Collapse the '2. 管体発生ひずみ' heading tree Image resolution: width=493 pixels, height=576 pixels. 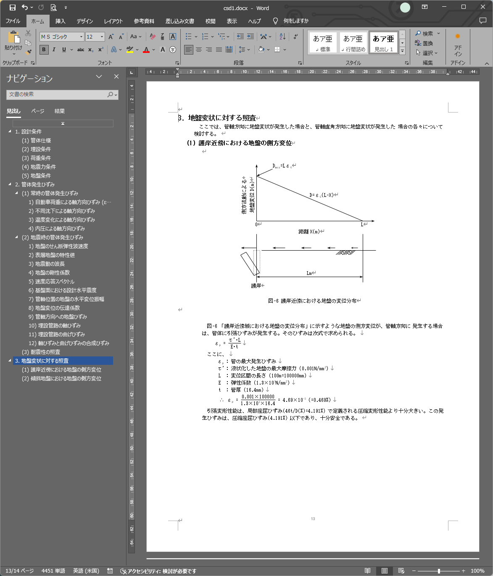point(10,184)
